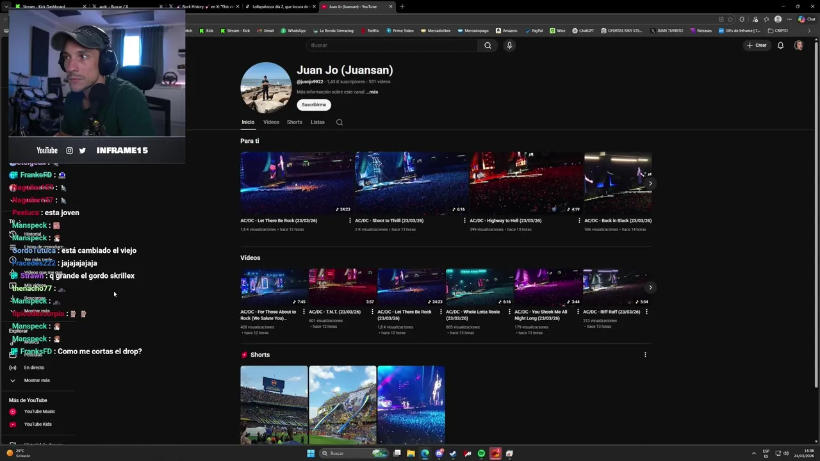Open the WhatsApp bookmark

[293, 31]
